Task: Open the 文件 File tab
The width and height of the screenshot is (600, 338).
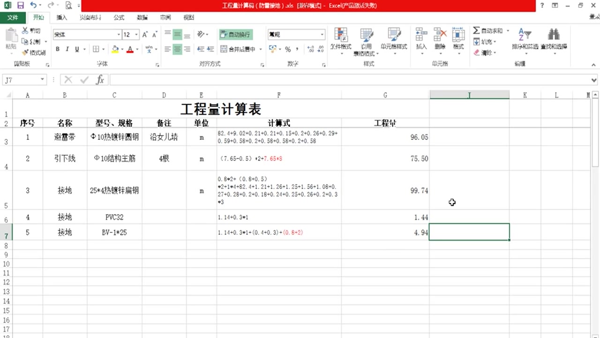Action: 13,17
